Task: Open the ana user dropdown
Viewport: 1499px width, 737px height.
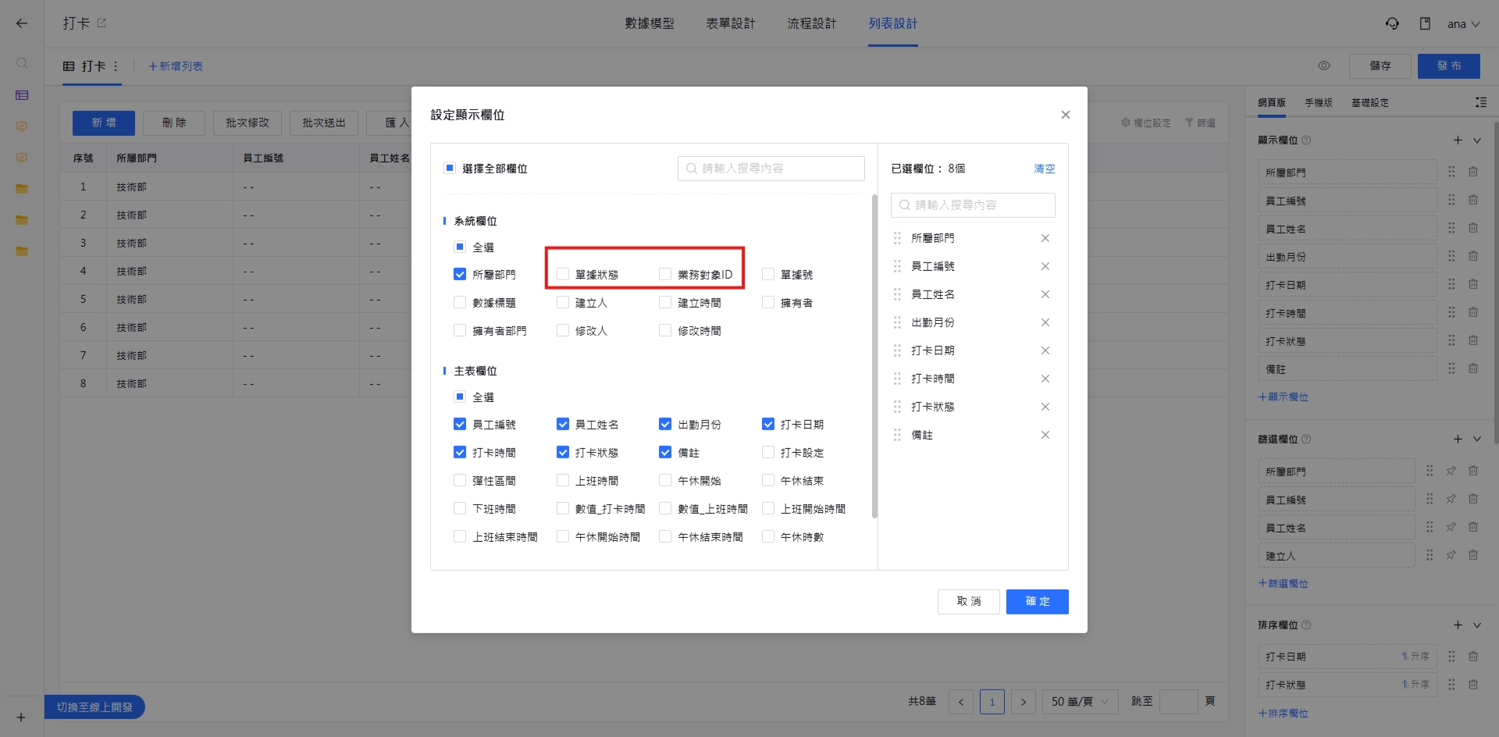Action: (x=1464, y=24)
